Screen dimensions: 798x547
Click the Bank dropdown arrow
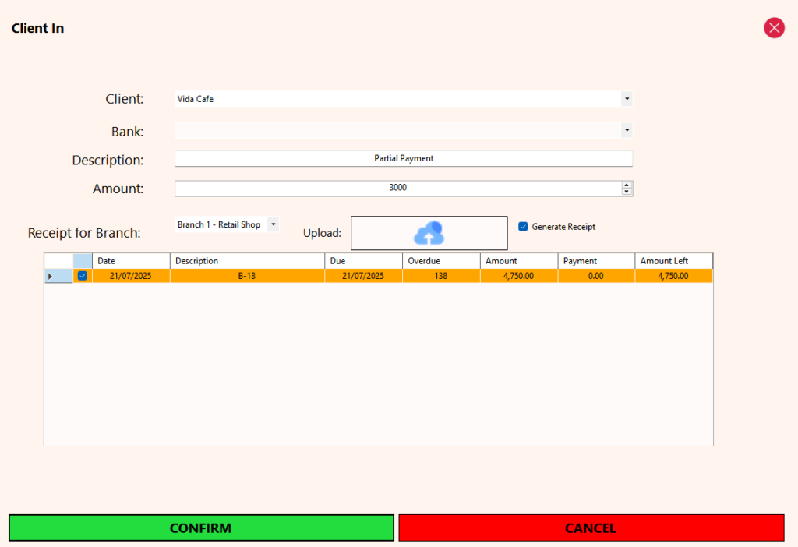627,130
